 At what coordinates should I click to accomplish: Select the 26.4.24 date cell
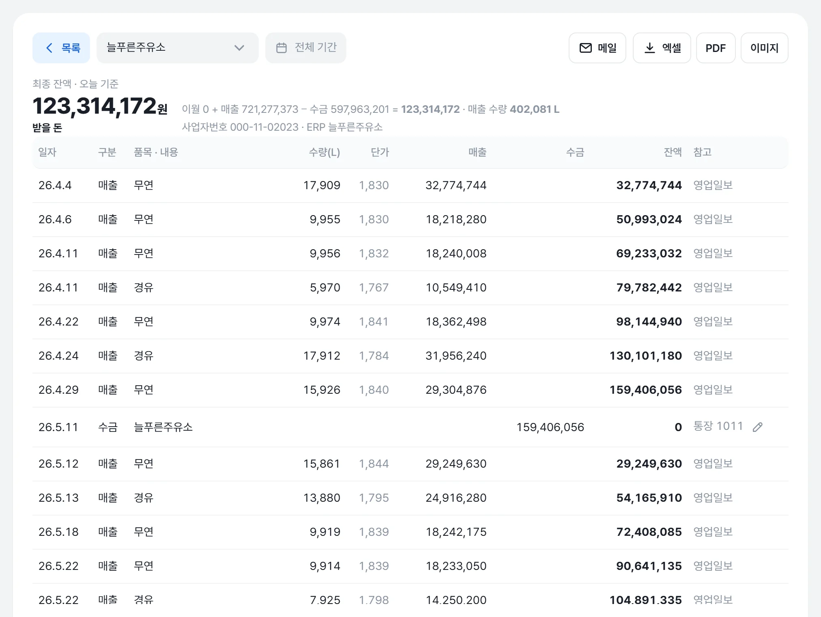pyautogui.click(x=58, y=356)
